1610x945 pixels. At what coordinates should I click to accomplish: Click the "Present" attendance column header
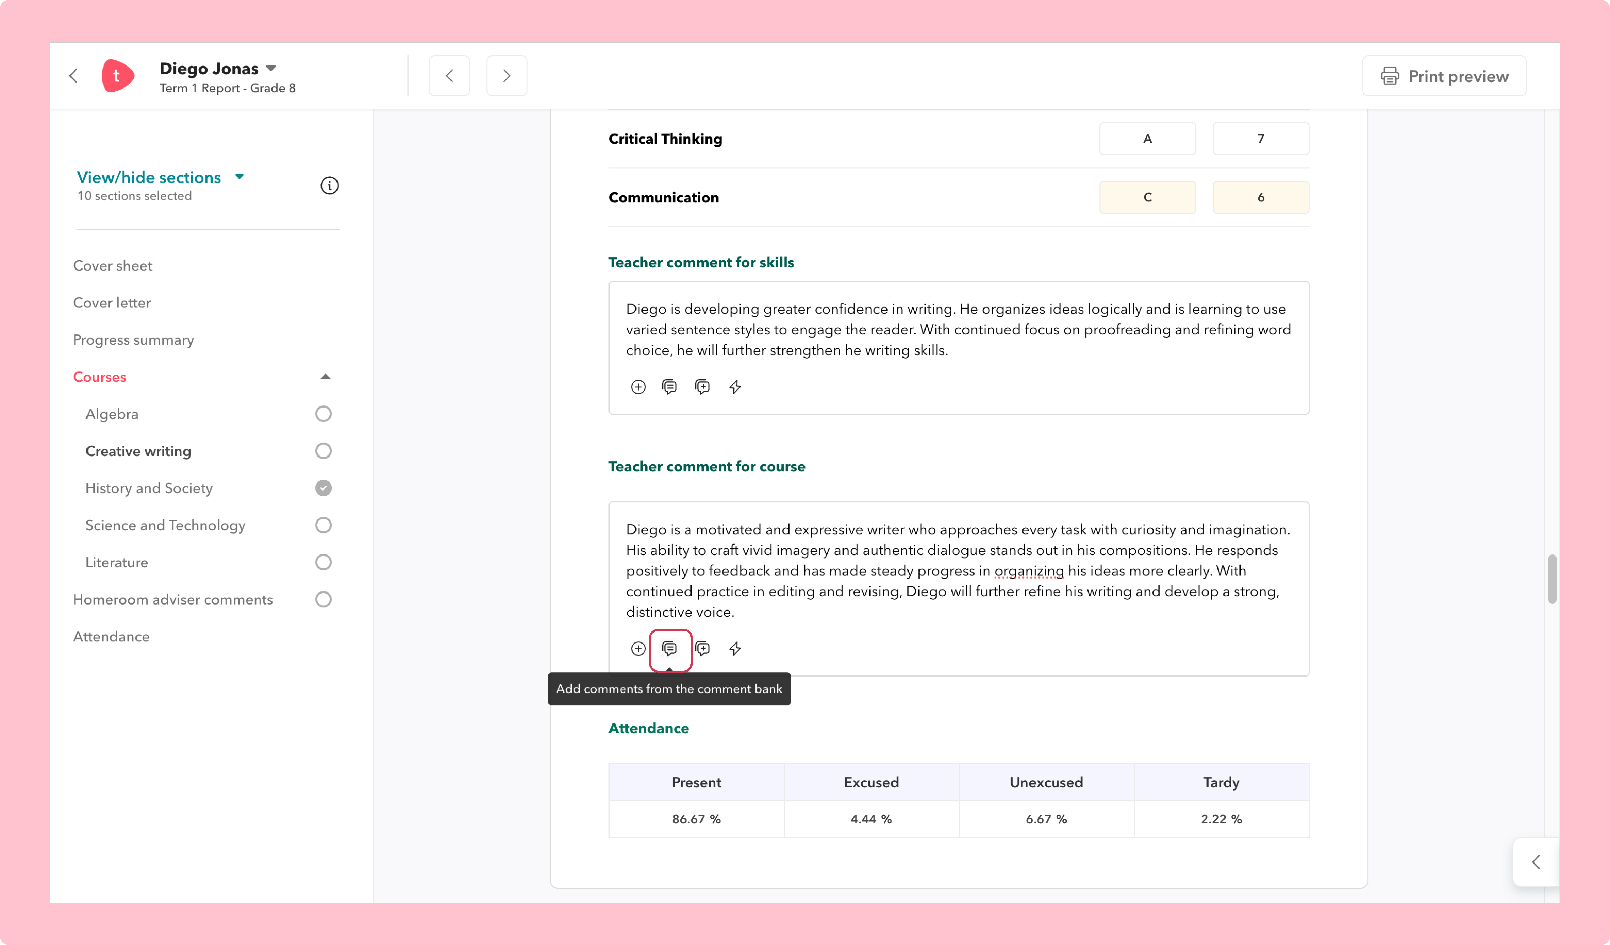[x=697, y=782]
